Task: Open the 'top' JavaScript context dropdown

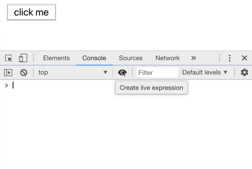Action: [73, 73]
